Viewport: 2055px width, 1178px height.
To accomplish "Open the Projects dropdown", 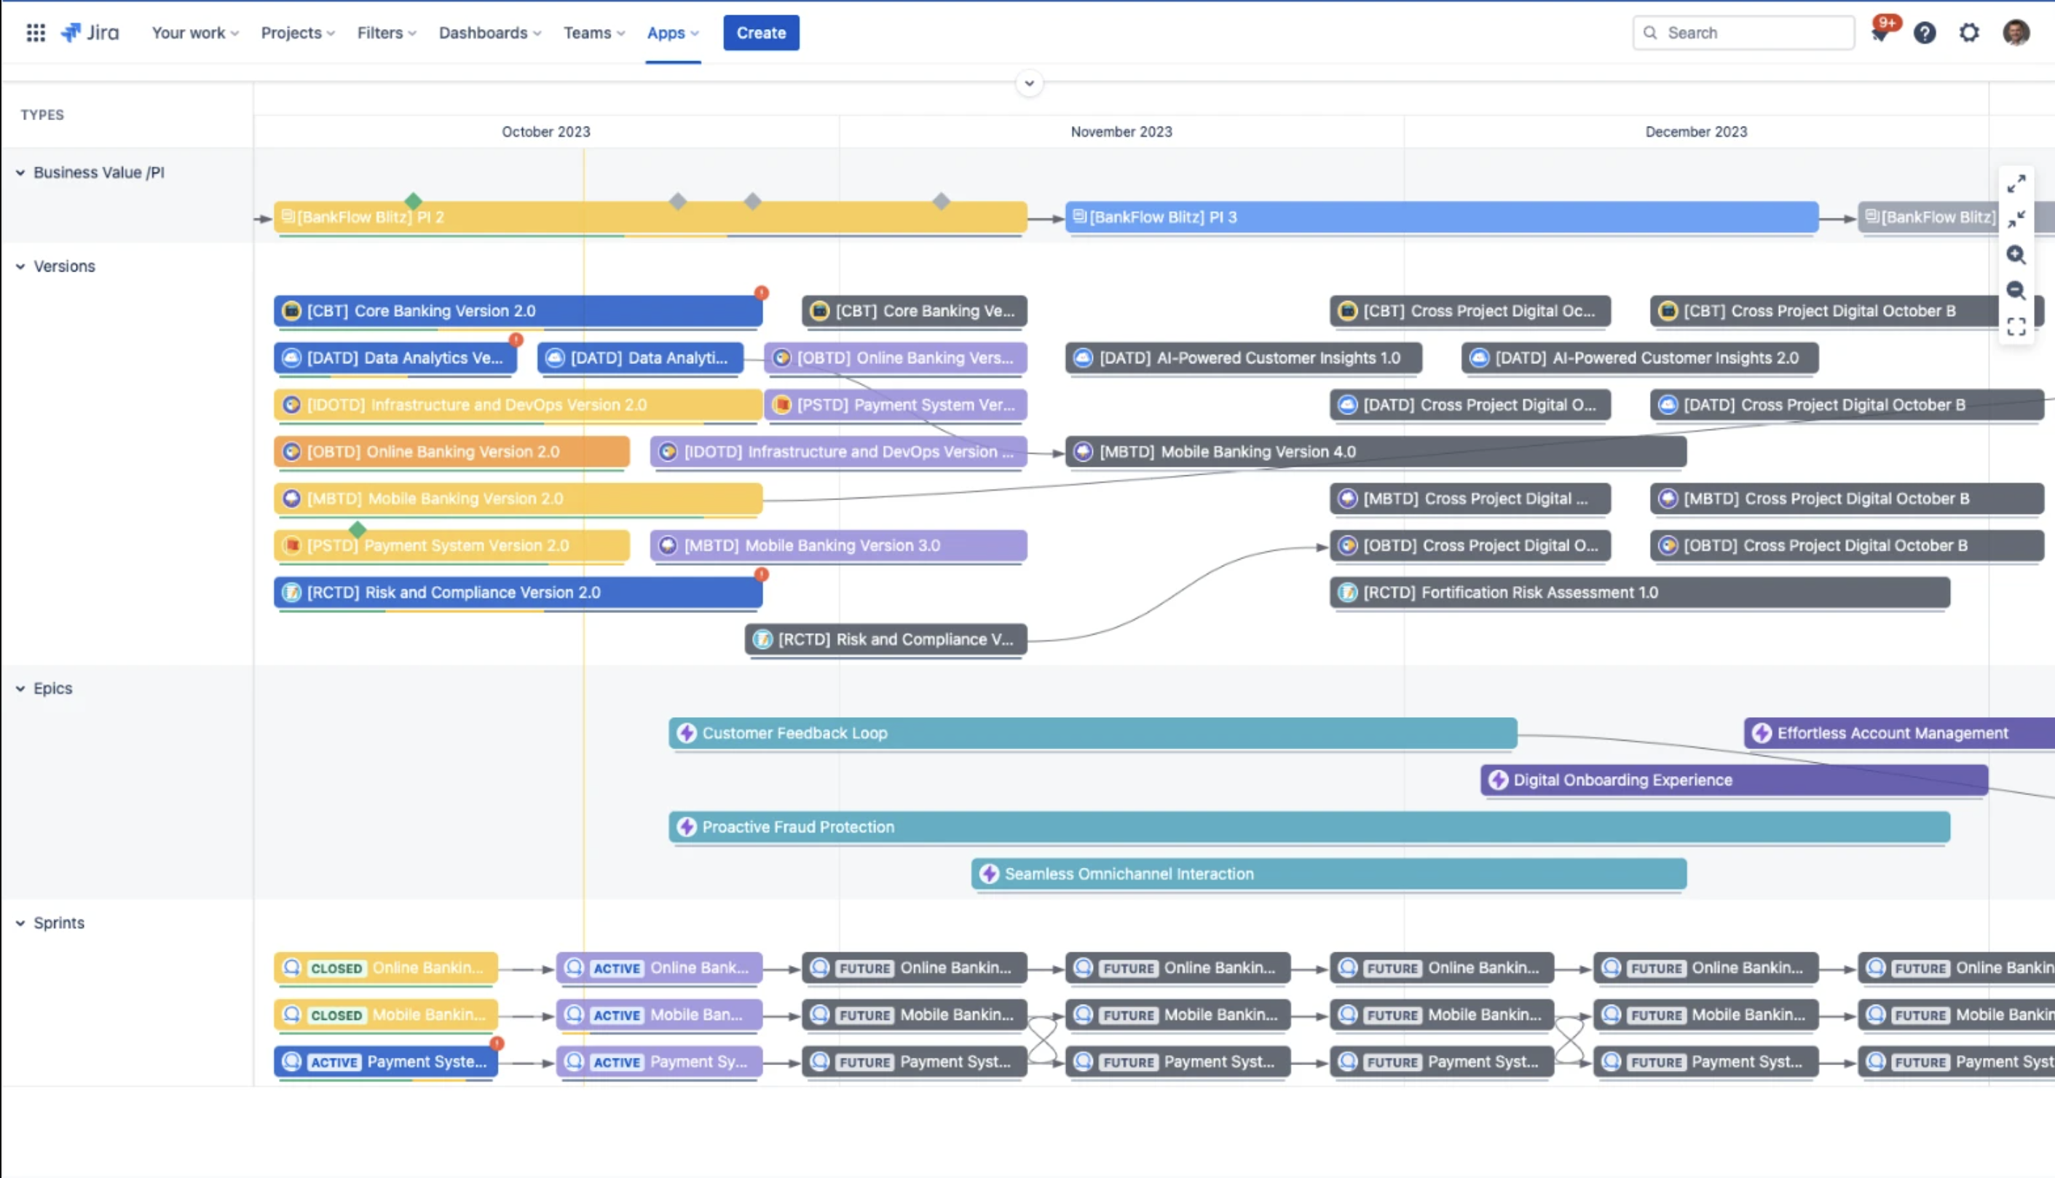I will [297, 32].
